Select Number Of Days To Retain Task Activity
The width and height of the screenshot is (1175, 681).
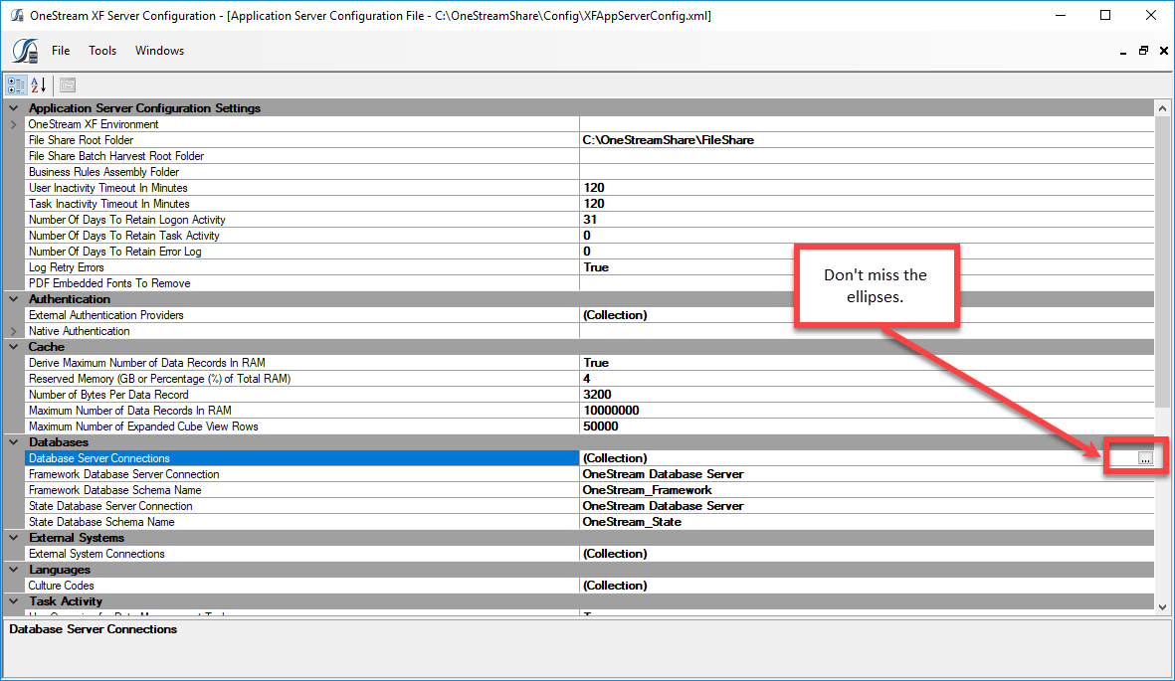(590, 236)
